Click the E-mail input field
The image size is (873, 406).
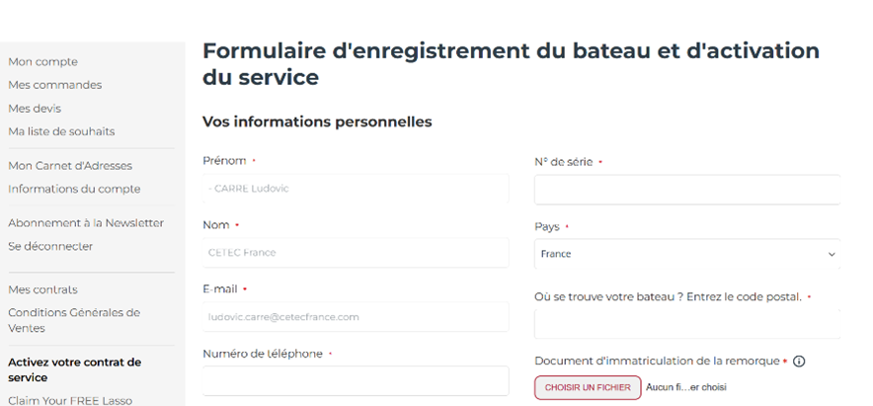(356, 317)
